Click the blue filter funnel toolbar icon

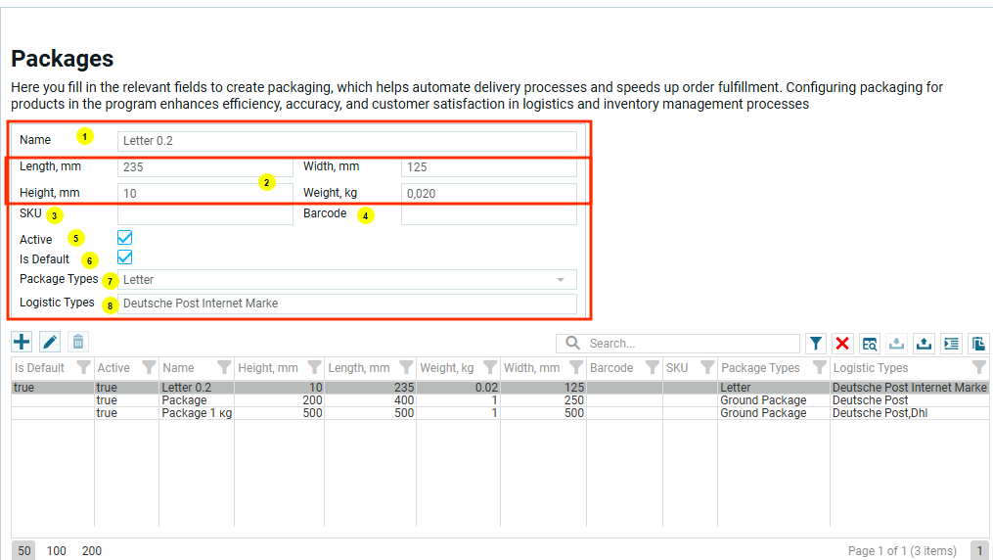click(x=815, y=344)
